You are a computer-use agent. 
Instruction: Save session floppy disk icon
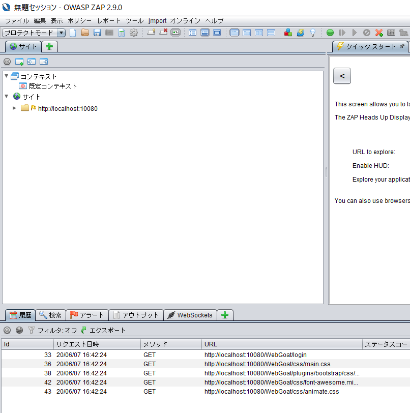click(97, 33)
